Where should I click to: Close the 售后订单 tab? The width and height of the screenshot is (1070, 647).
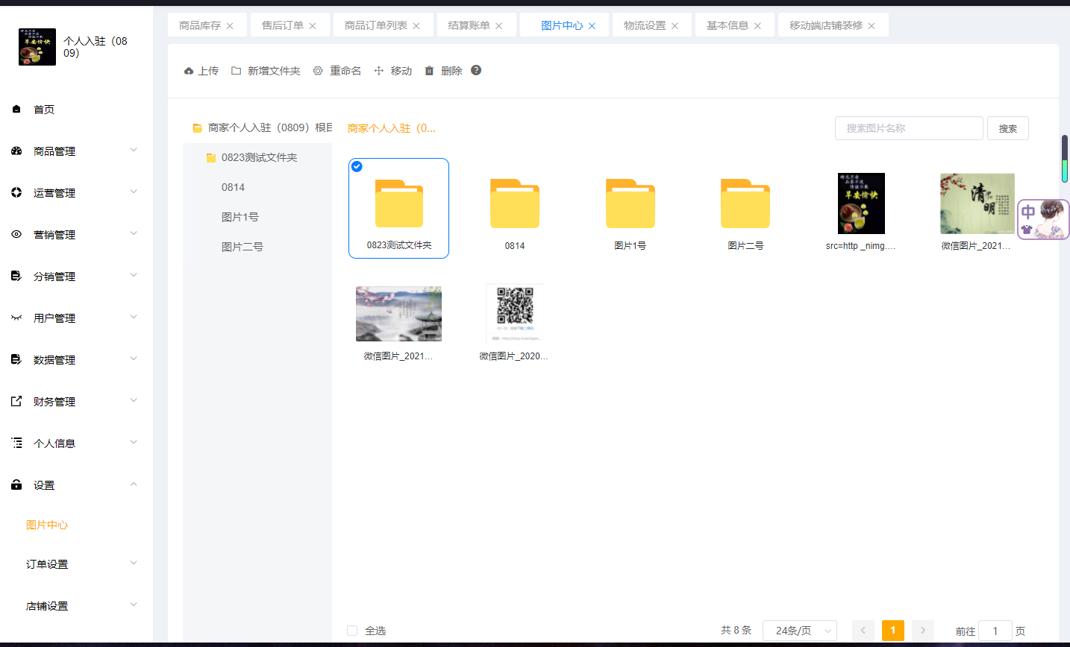(313, 26)
